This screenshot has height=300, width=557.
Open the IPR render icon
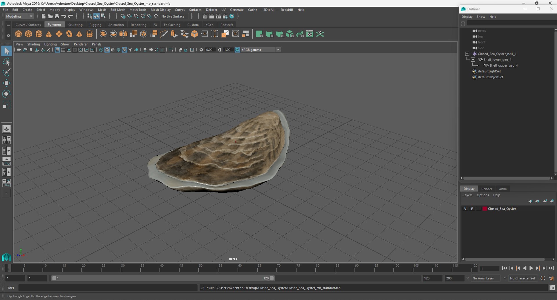pyautogui.click(x=218, y=16)
